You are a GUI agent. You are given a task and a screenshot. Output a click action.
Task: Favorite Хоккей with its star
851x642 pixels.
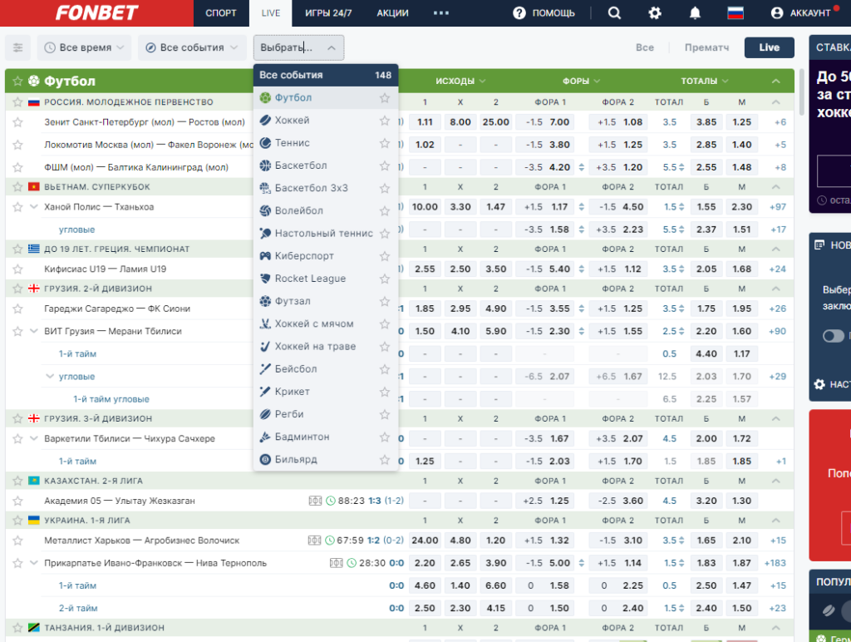(x=385, y=121)
